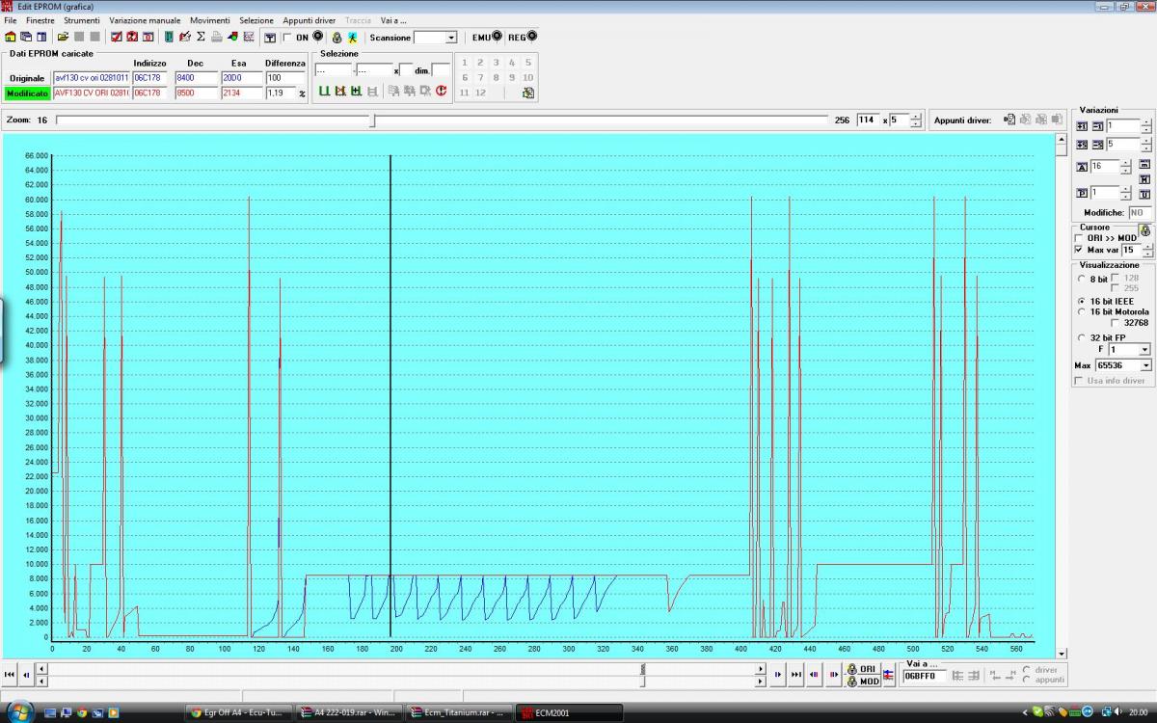This screenshot has height=723, width=1157.
Task: Click stepper beside Variazioni value 5
Action: [x=1145, y=145]
